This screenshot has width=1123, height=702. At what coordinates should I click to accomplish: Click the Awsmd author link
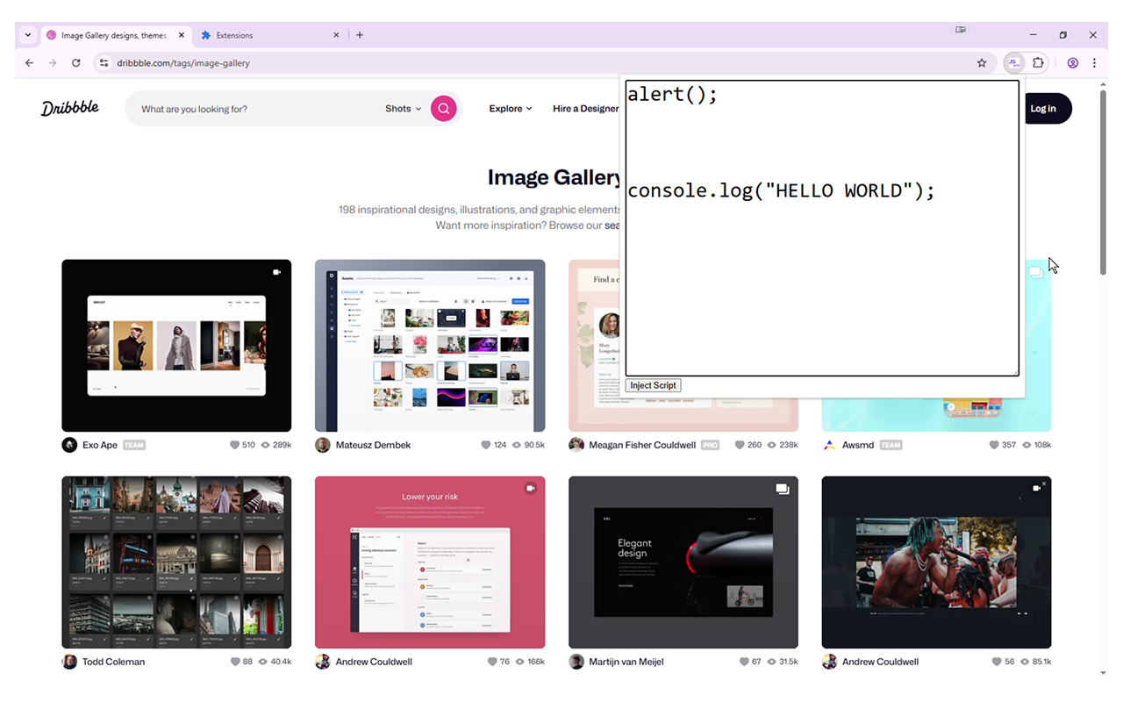(858, 445)
